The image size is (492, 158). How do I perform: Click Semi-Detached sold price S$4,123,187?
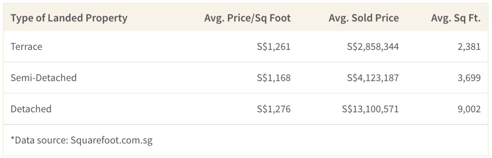373,77
